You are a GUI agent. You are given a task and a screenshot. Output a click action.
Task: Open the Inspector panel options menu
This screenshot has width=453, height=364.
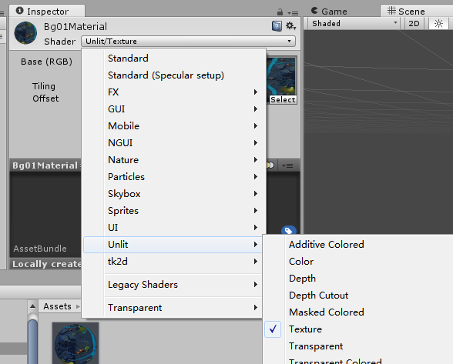(x=293, y=13)
